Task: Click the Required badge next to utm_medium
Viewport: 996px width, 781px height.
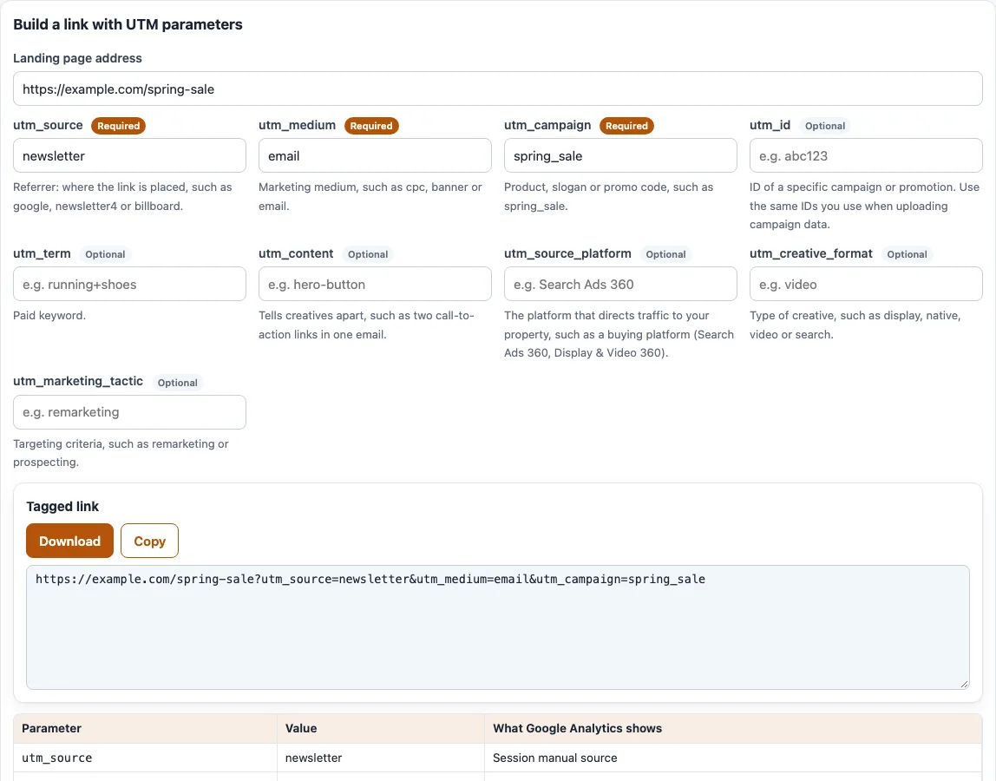Action: [371, 126]
